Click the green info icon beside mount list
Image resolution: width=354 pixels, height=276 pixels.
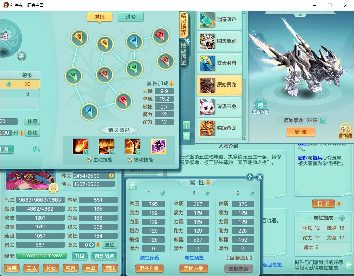tap(186, 125)
